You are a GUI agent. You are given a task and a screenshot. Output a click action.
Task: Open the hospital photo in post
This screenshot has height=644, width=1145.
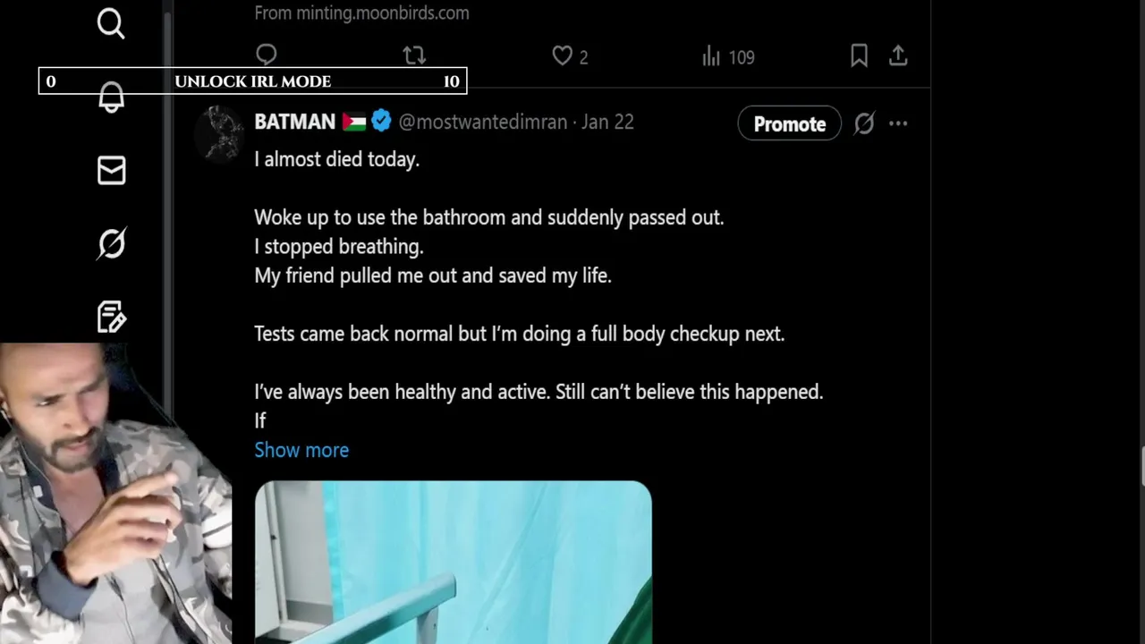[454, 563]
